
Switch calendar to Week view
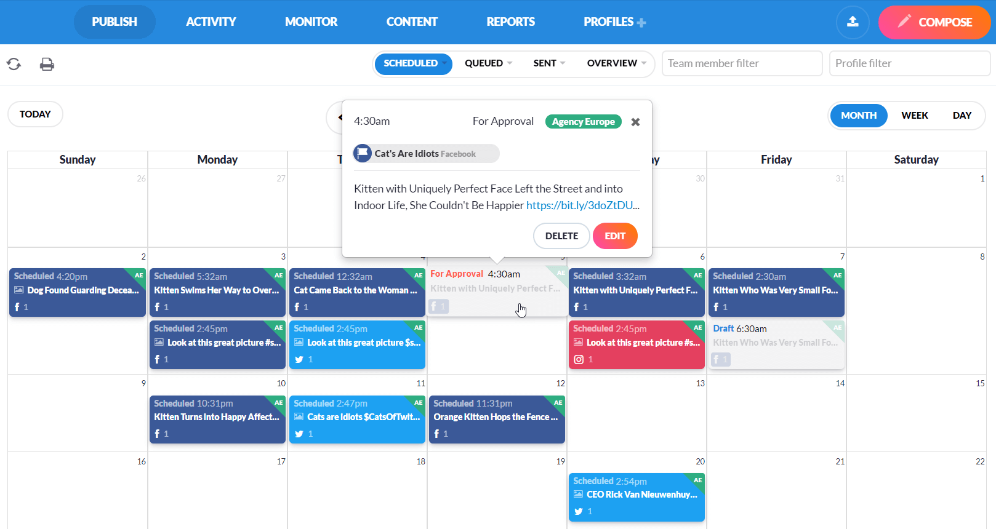point(914,116)
